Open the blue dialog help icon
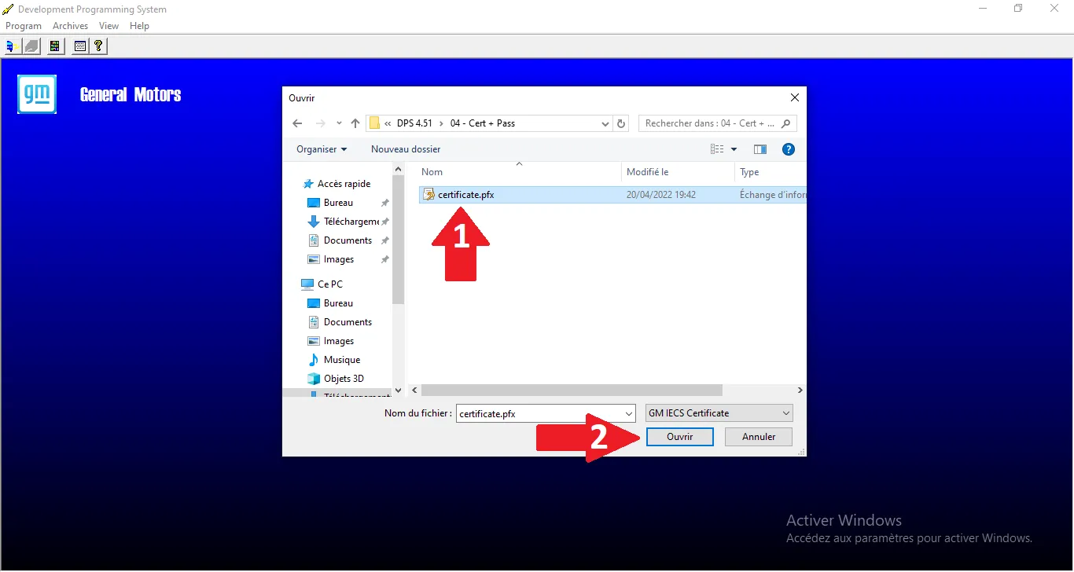 click(788, 149)
